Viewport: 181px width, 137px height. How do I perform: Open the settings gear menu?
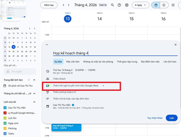(127, 5)
